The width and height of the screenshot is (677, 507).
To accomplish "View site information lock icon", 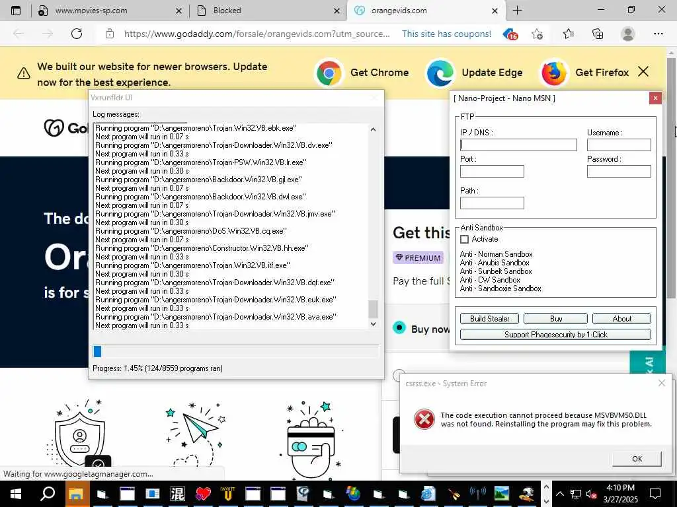I will 110,34.
